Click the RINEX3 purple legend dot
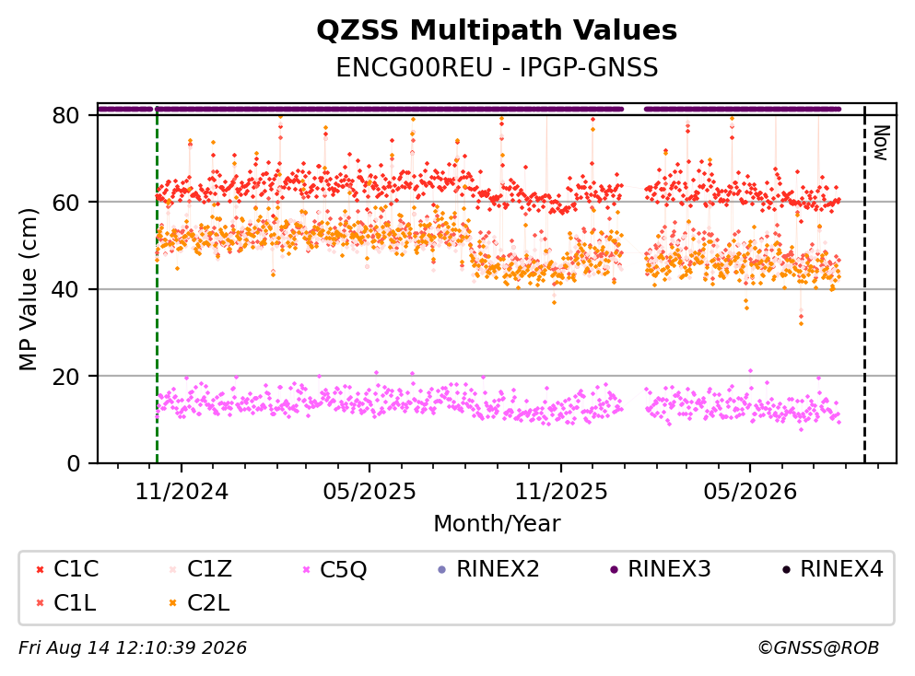The width and height of the screenshot is (915, 676). pyautogui.click(x=614, y=569)
